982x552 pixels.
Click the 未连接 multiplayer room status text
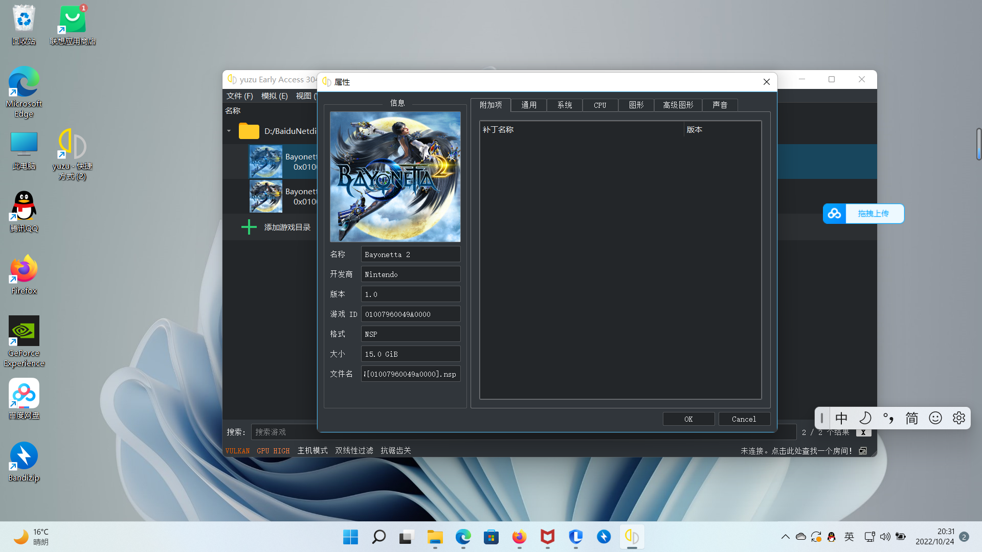(796, 451)
